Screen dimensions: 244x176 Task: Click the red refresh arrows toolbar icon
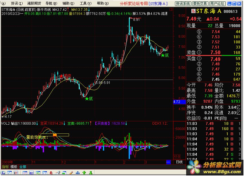click(51, 173)
